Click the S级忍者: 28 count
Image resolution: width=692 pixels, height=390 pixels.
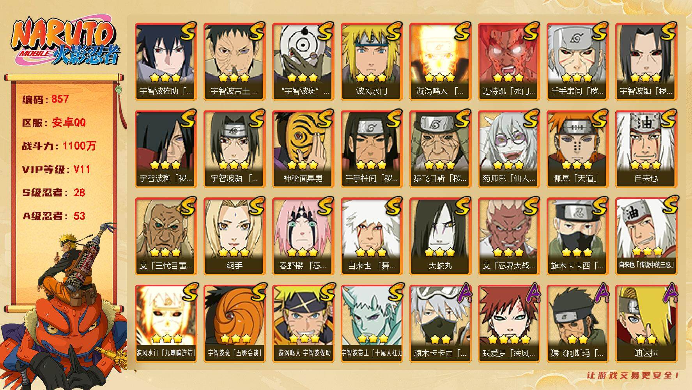54,193
